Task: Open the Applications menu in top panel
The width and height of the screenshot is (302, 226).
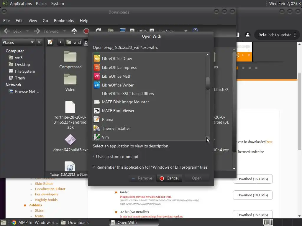Action: pyautogui.click(x=21, y=4)
